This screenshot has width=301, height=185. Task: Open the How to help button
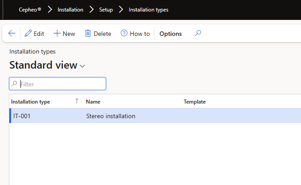point(135,34)
